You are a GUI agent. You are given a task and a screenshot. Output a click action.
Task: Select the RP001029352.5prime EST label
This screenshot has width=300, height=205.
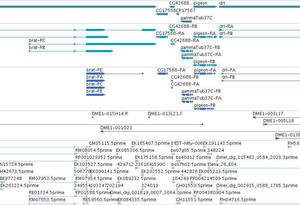click(x=99, y=158)
